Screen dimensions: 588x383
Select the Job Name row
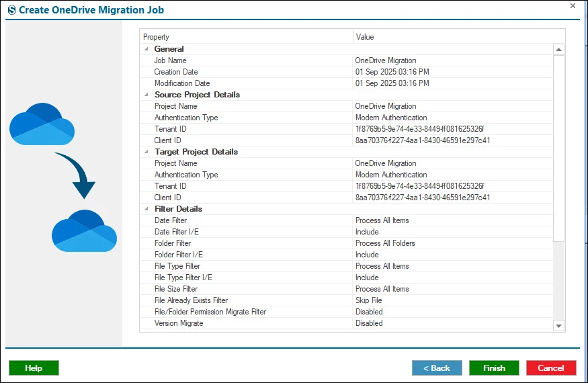[347, 60]
